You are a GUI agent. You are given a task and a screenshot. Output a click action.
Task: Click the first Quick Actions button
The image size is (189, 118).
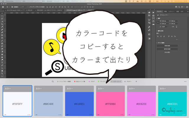pyautogui.click(x=167, y=46)
